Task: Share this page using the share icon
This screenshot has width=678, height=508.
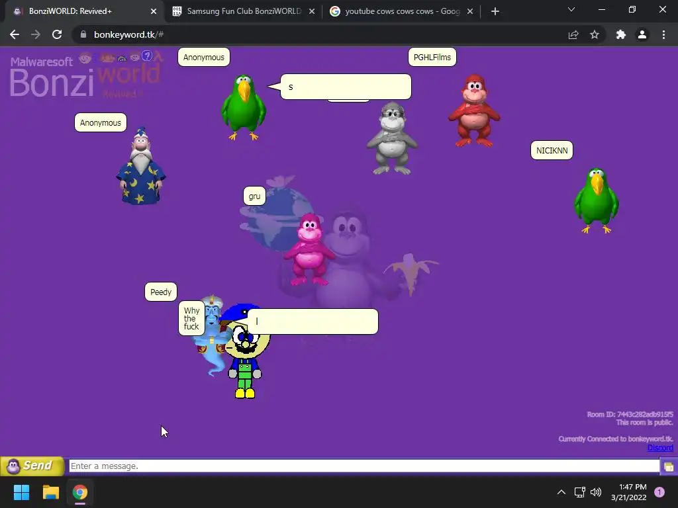Action: [573, 34]
